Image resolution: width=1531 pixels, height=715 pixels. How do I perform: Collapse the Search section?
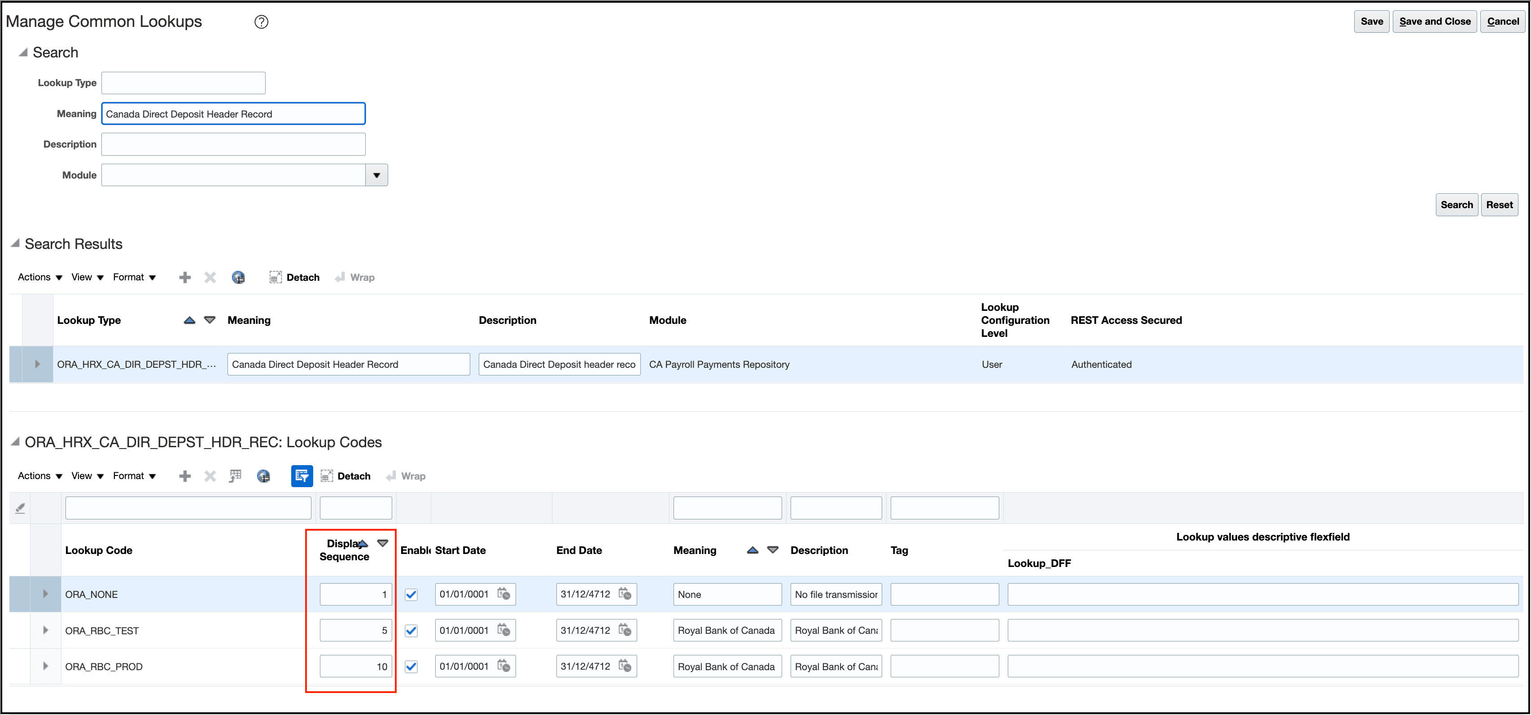[23, 52]
